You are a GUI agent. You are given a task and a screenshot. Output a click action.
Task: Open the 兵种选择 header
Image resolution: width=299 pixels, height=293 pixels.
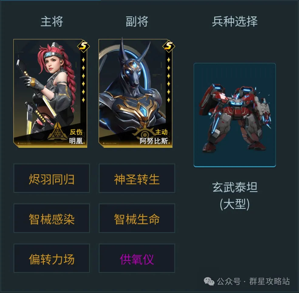[235, 21]
